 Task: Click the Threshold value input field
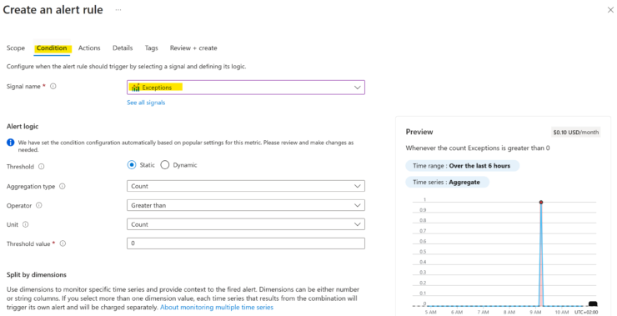(245, 243)
